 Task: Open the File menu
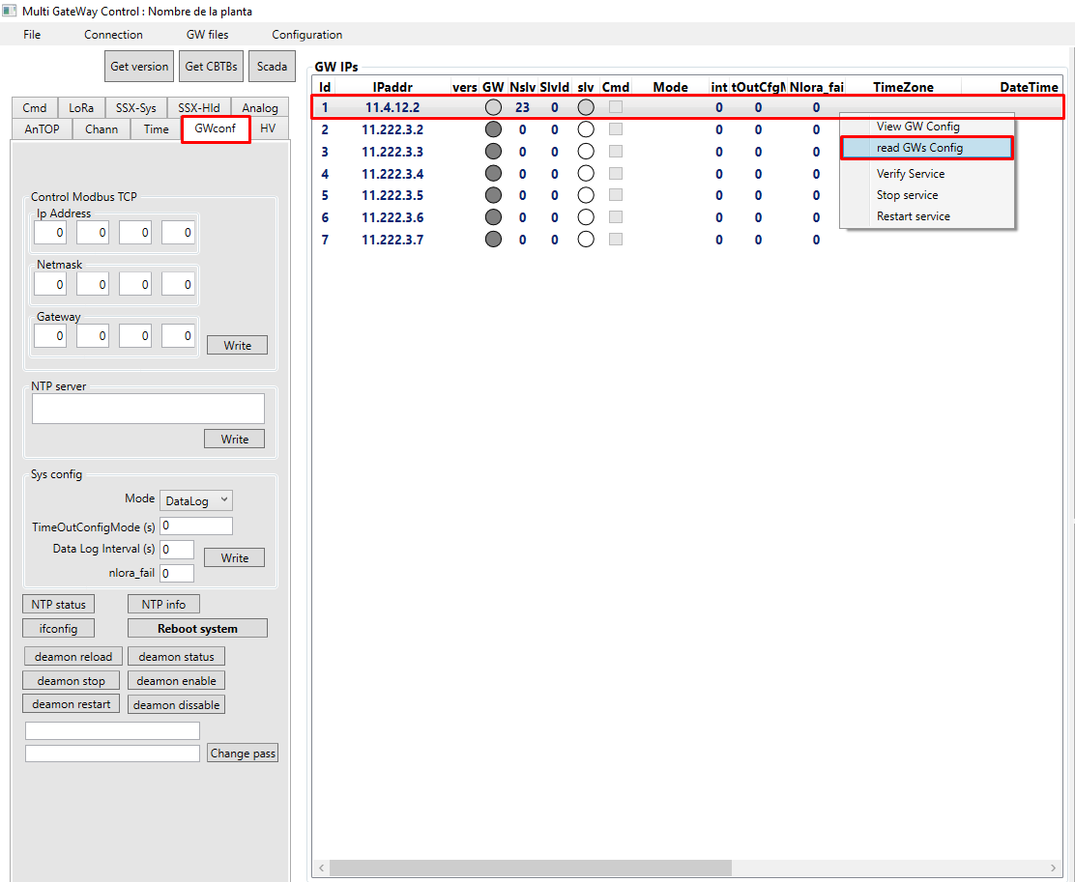(x=32, y=34)
